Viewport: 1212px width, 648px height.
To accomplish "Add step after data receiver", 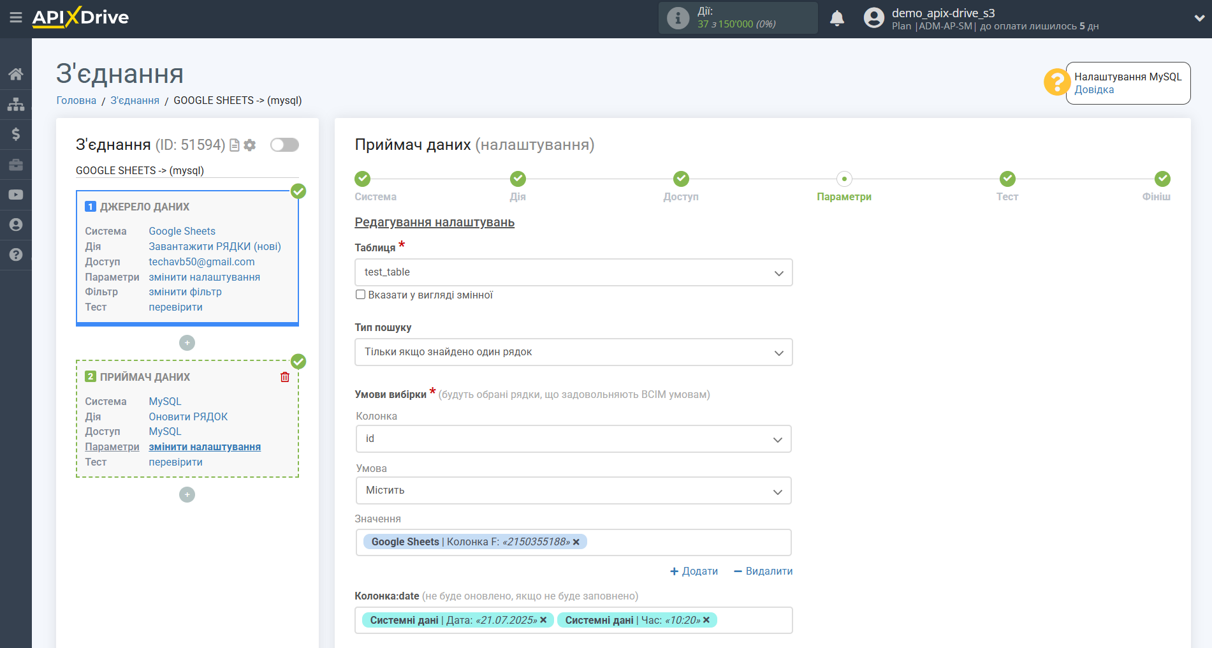I will click(x=187, y=495).
